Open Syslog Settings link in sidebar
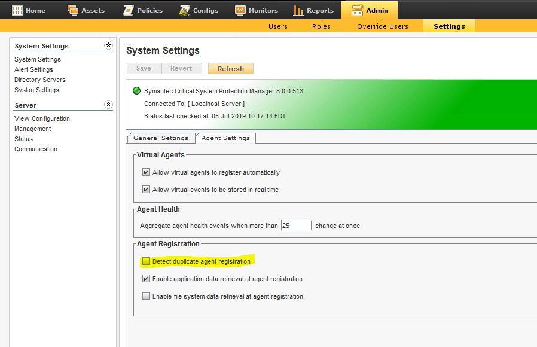 (36, 90)
